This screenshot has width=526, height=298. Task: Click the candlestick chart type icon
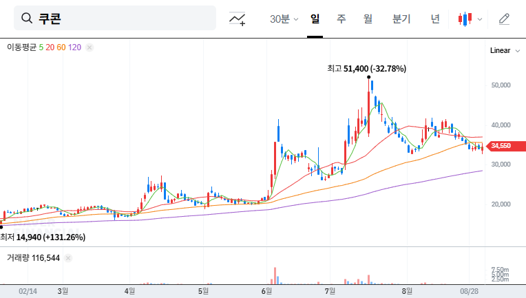click(465, 19)
